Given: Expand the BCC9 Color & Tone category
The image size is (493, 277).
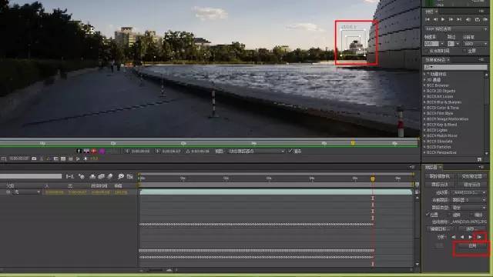Looking at the screenshot, I should coord(442,108).
